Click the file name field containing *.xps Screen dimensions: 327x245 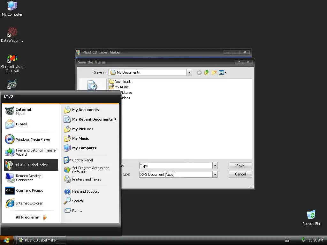coord(176,166)
